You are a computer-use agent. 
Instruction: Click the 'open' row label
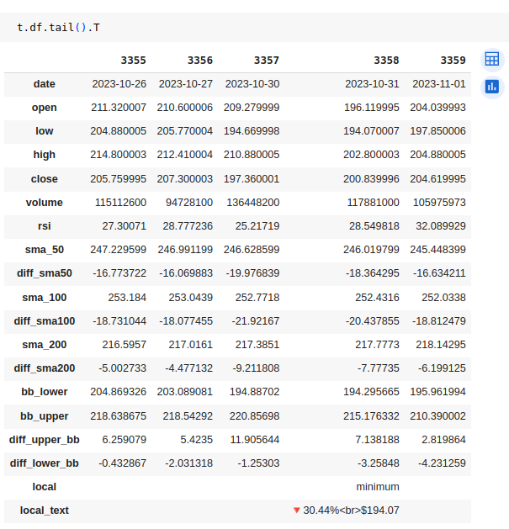coord(45,108)
